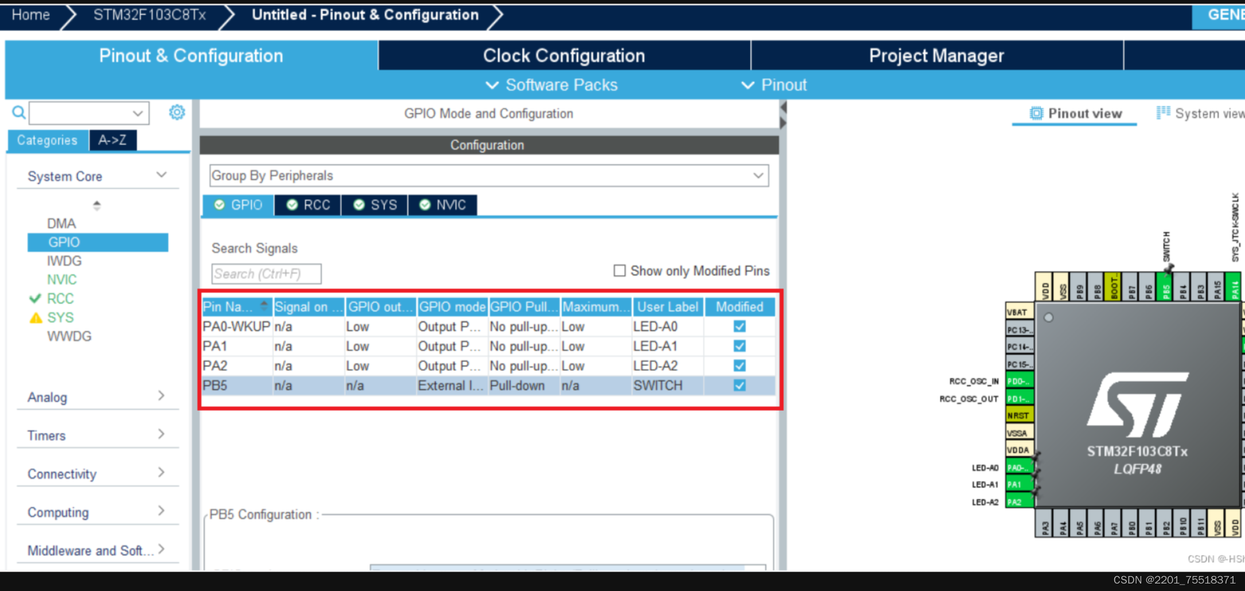The image size is (1245, 591).
Task: Select DMA in System Core list
Action: tap(61, 223)
